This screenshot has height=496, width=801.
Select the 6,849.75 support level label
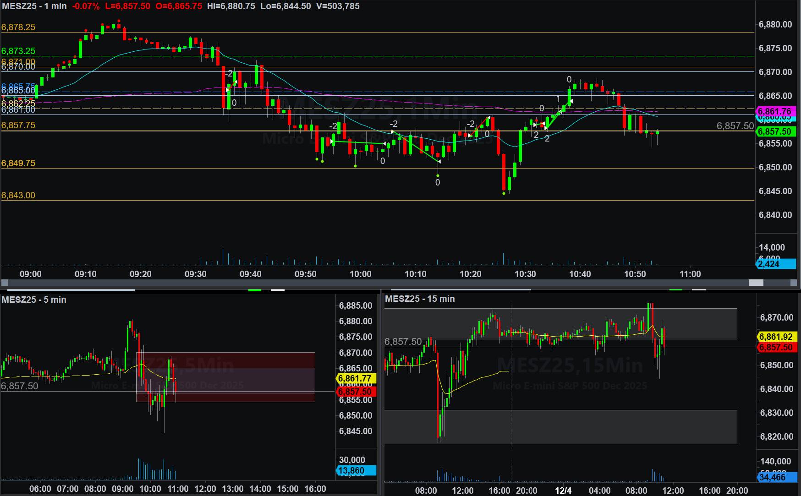pos(18,163)
